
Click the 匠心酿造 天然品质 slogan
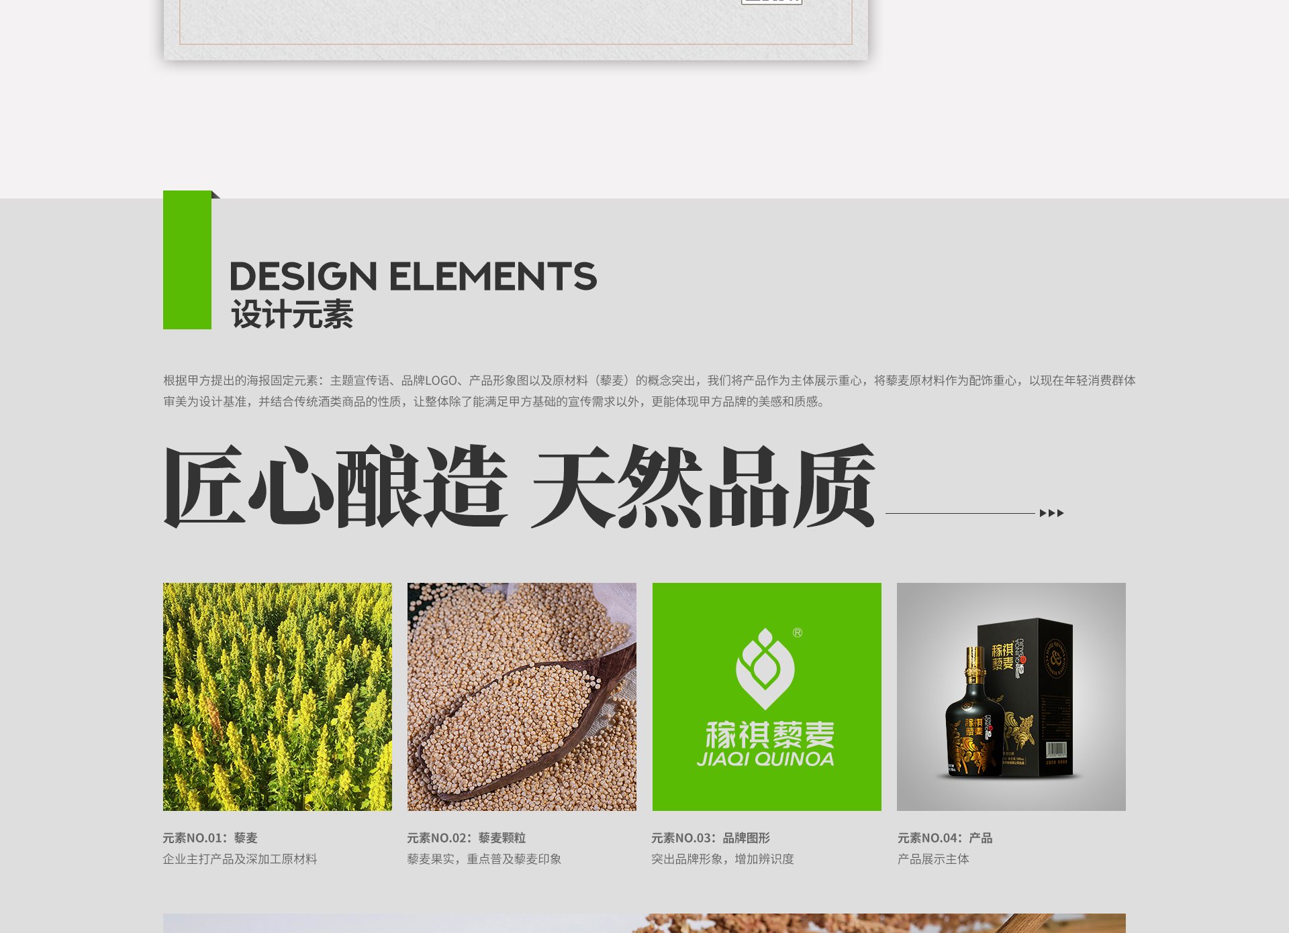click(x=518, y=486)
